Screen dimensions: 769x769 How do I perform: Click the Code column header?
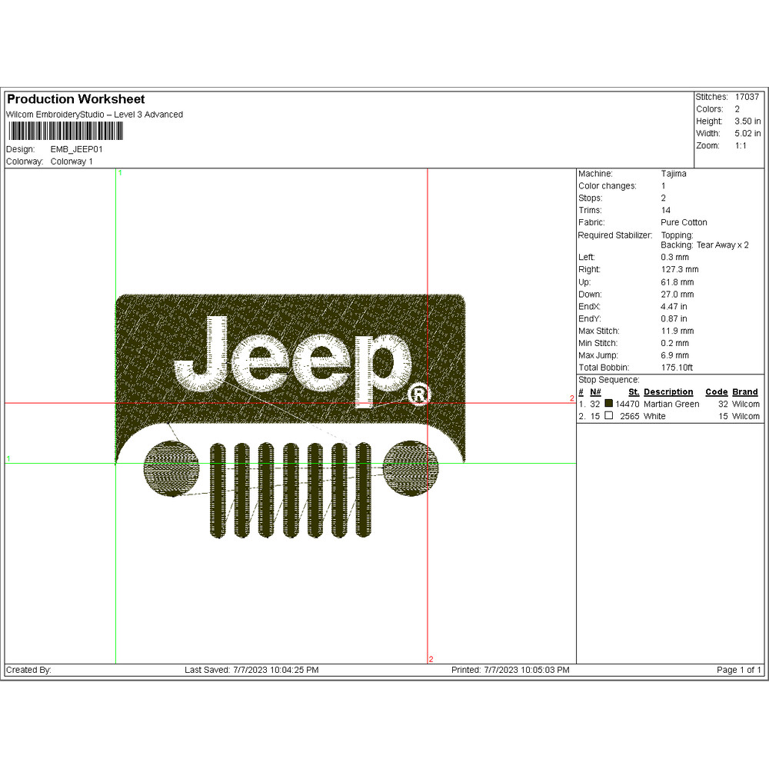pyautogui.click(x=716, y=391)
